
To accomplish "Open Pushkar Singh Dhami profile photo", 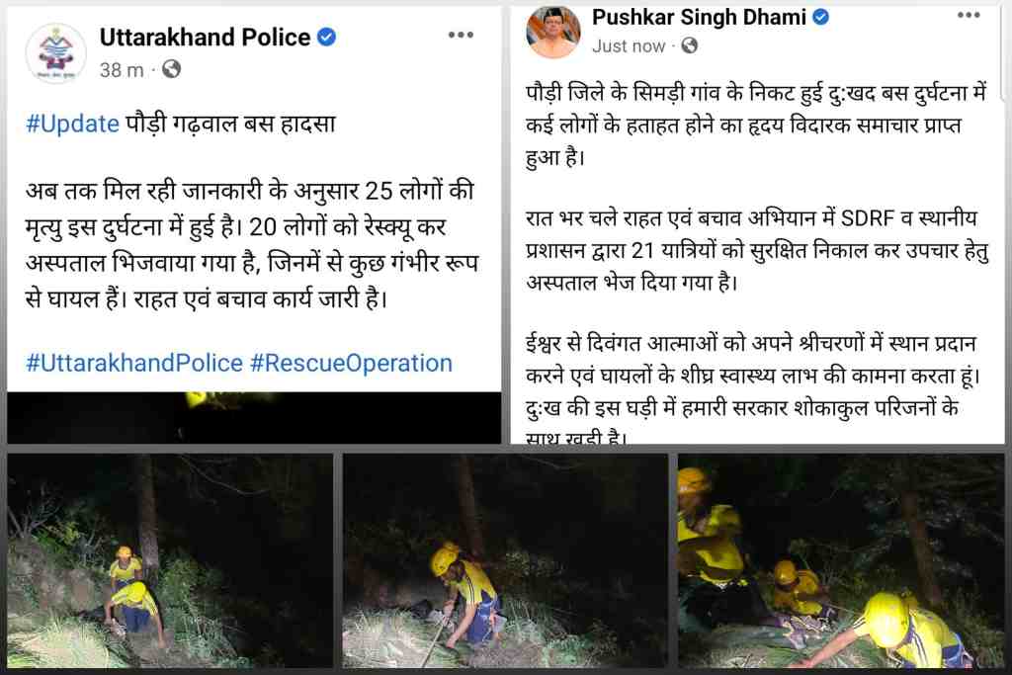I will point(553,31).
